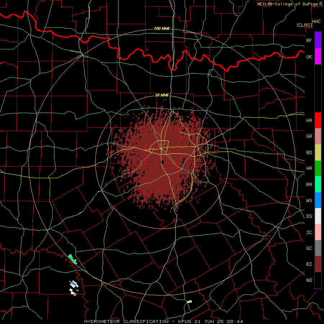This screenshot has height=324, width=324.
Task: Click the small yellow echo near the bottom edge
Action: (189, 302)
